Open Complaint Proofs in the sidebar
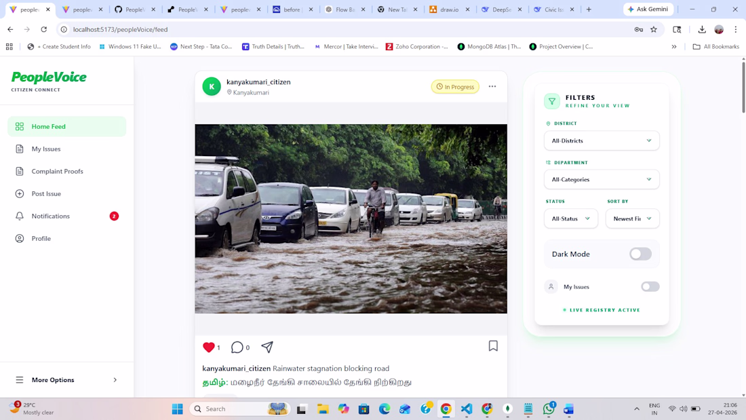 [x=66, y=172]
